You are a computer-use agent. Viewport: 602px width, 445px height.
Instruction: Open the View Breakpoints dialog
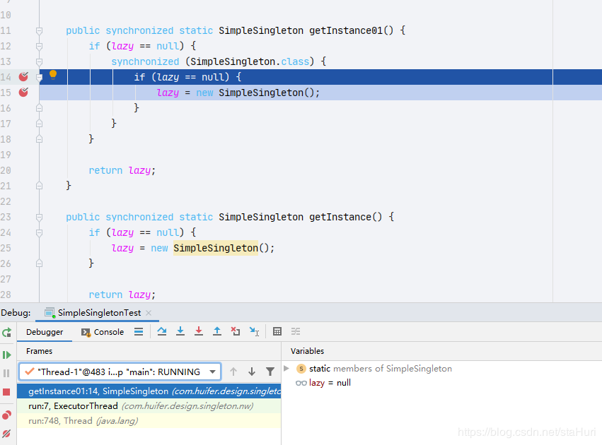point(7,415)
